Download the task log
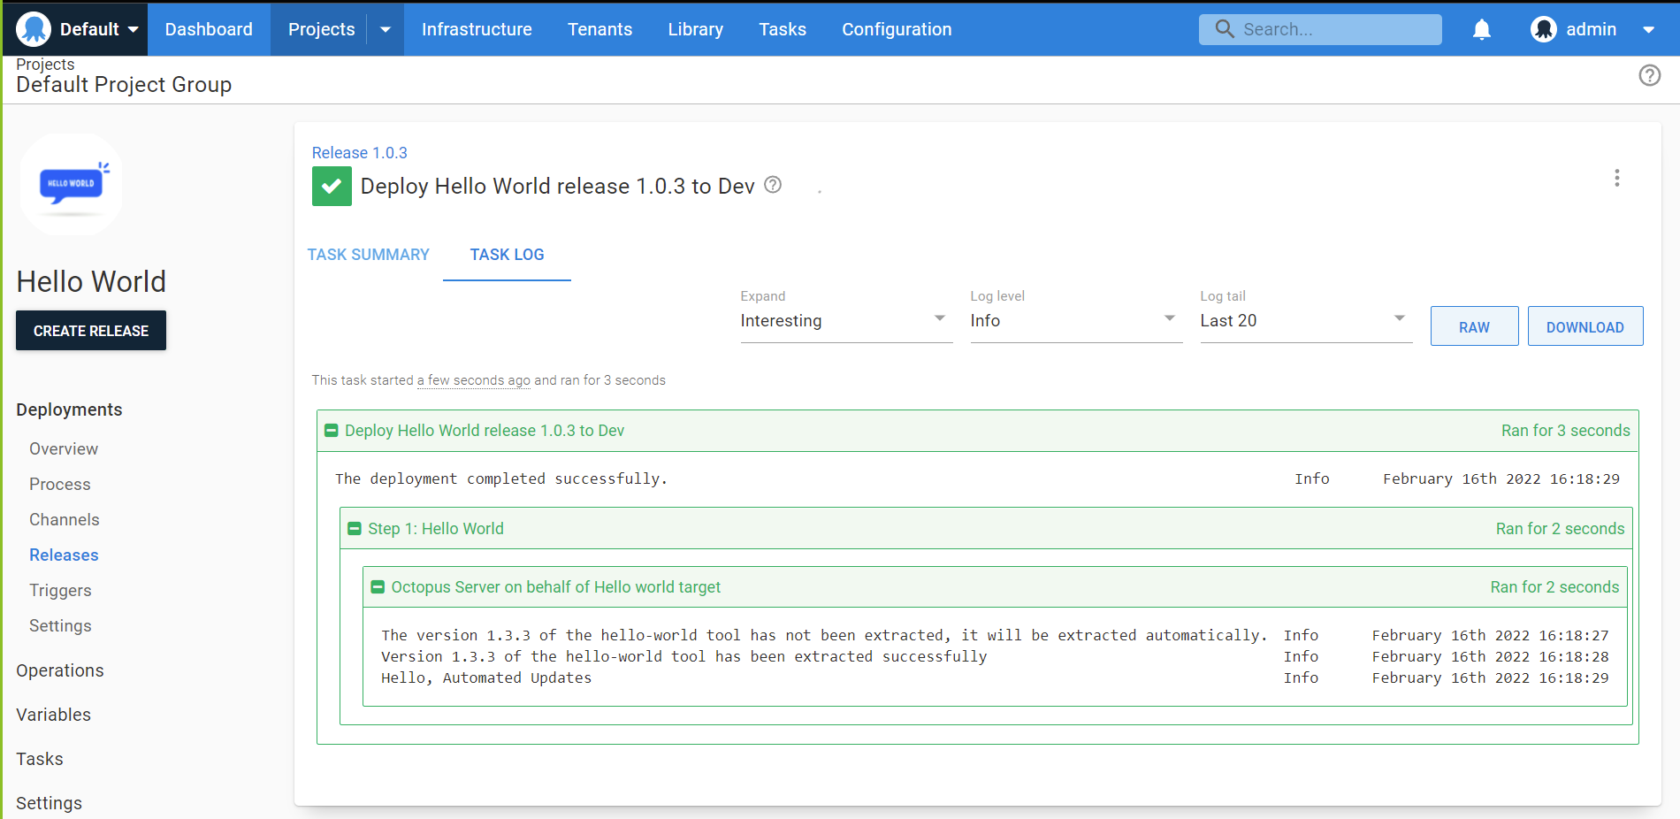The image size is (1680, 819). tap(1585, 325)
